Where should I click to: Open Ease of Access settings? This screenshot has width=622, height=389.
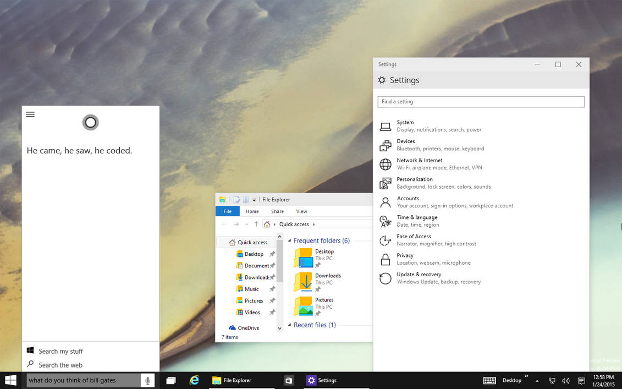[481, 240]
